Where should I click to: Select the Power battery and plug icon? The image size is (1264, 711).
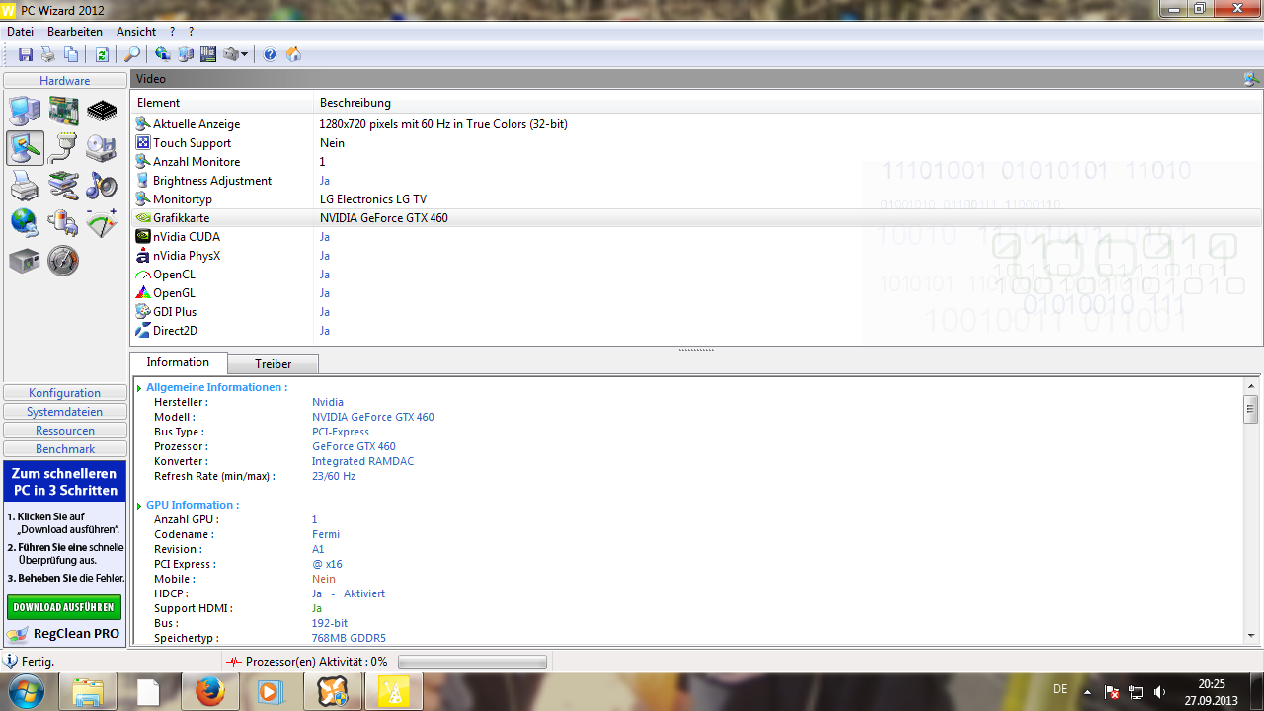pyautogui.click(x=63, y=223)
